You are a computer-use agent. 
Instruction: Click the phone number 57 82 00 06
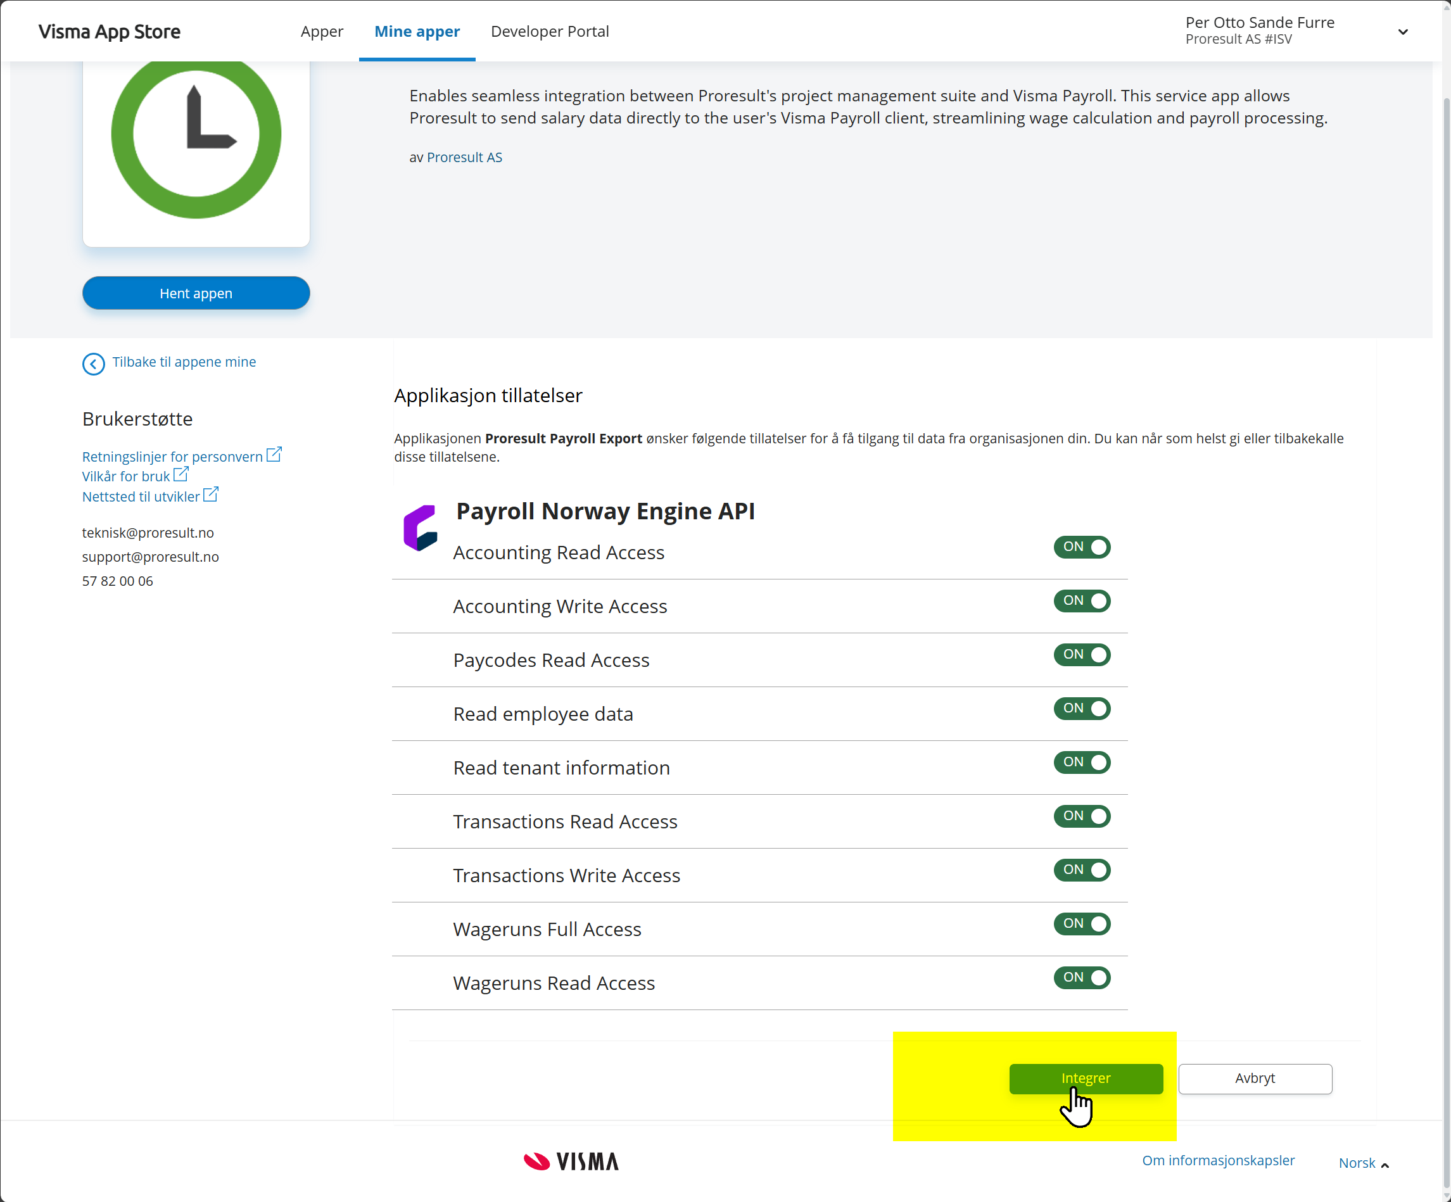coord(117,581)
